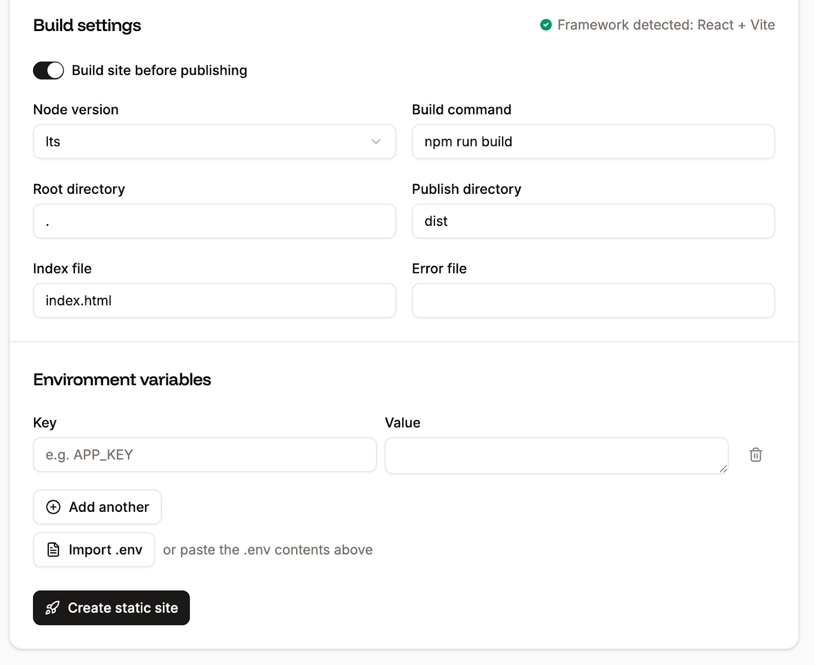
Task: Click the APP_KEY placeholder Key field
Action: click(x=205, y=454)
